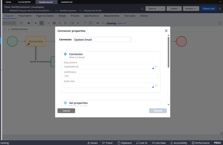223x145 pixels.
Task: Open the Requirements tab
Action: (x=112, y=16)
